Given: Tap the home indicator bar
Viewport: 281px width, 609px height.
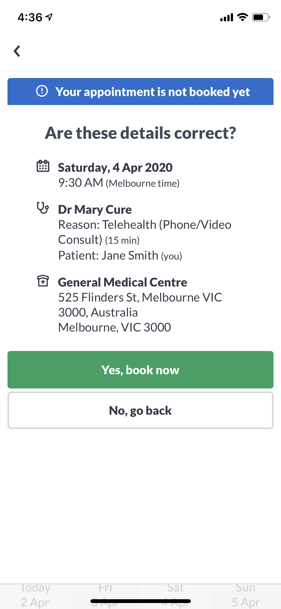Looking at the screenshot, I should [x=141, y=601].
